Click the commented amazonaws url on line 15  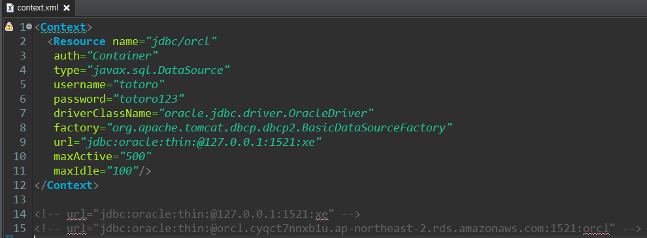[x=338, y=228]
